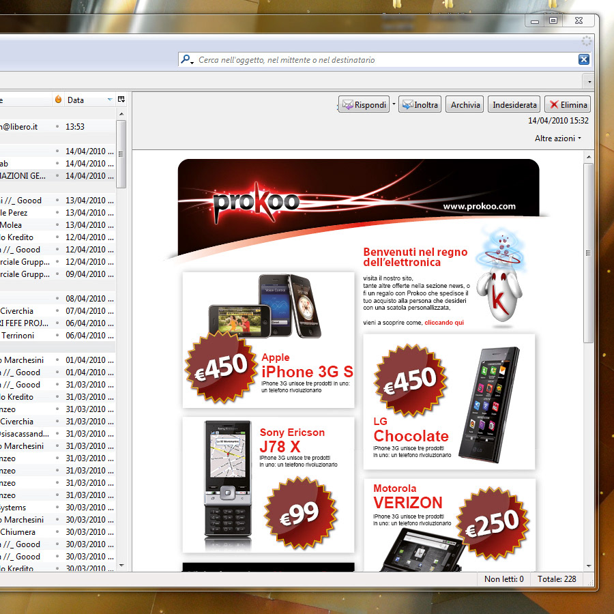Select the 'sisacassand...' message row
This screenshot has width=614, height=614.
click(57, 433)
